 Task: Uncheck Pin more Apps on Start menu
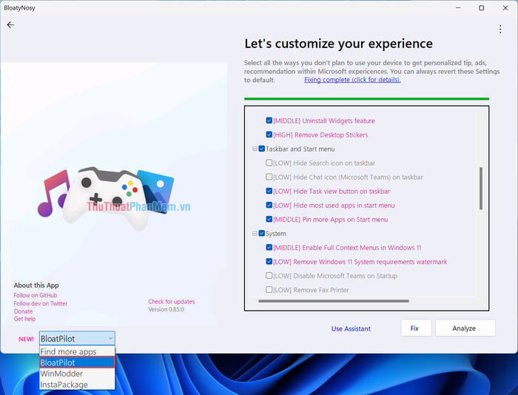(x=269, y=219)
